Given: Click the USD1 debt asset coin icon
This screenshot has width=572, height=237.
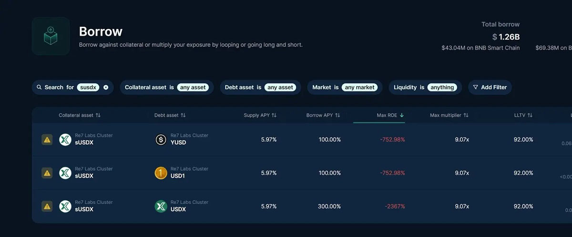Looking at the screenshot, I should pos(161,173).
